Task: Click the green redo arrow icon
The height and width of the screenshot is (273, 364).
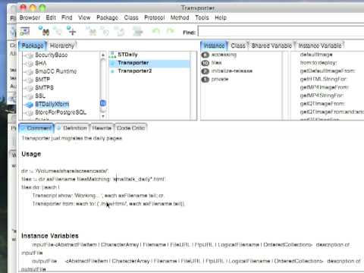Action: 171,31
